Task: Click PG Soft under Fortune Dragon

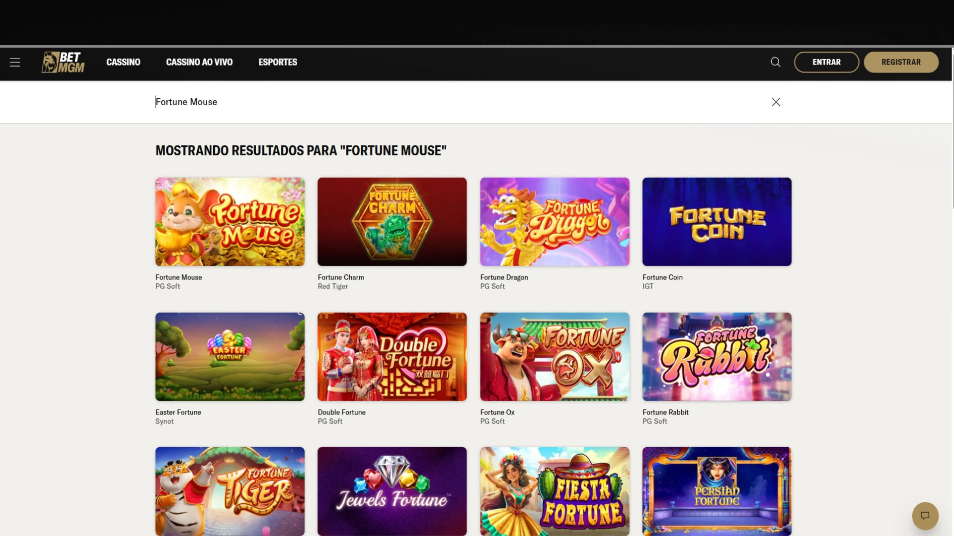Action: tap(492, 286)
